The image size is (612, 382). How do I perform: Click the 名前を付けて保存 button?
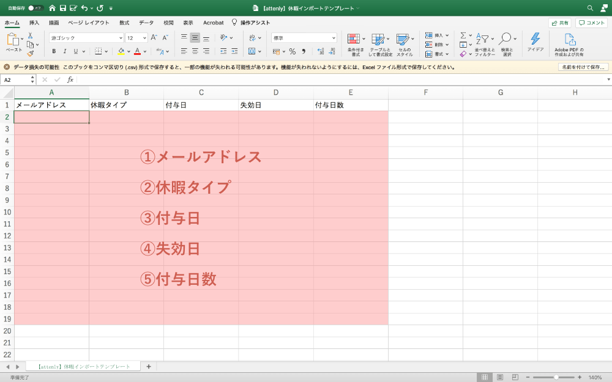coord(583,67)
